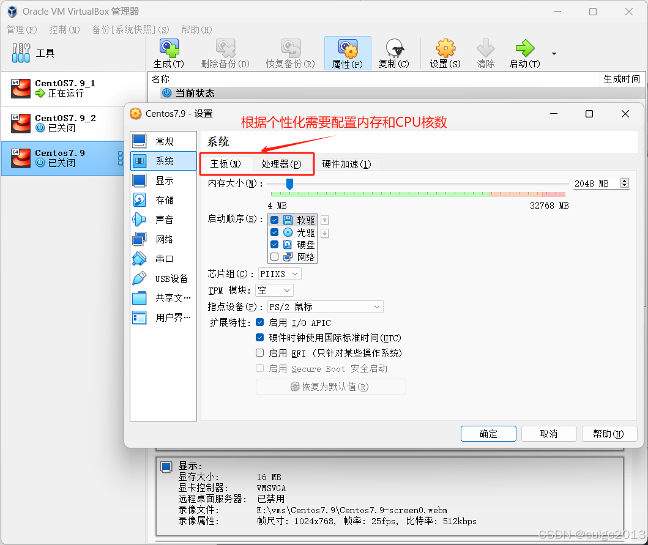The height and width of the screenshot is (545, 648).
Task: Open the 存储 settings category
Action: coord(163,200)
